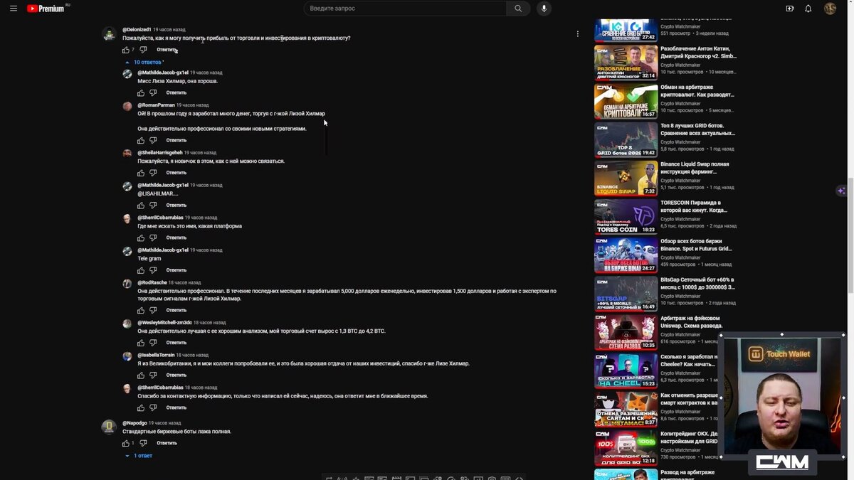The height and width of the screenshot is (480, 854).
Task: Click title 'Разоблачение Антон Катин, Дмитрий Красногор'
Action: point(699,53)
